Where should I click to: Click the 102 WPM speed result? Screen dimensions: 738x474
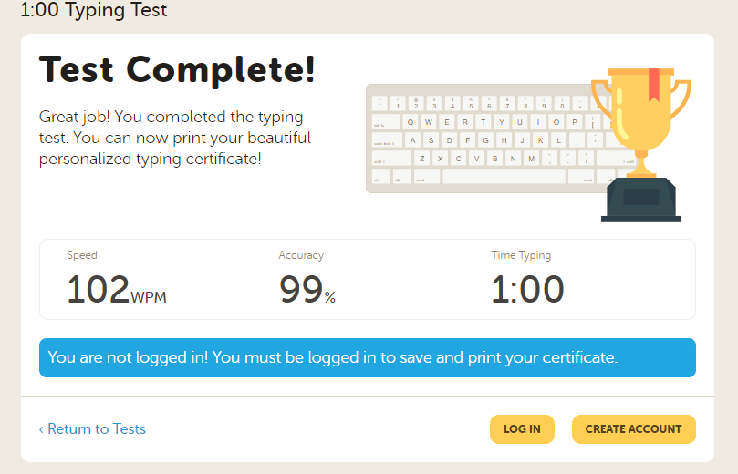[x=116, y=290]
